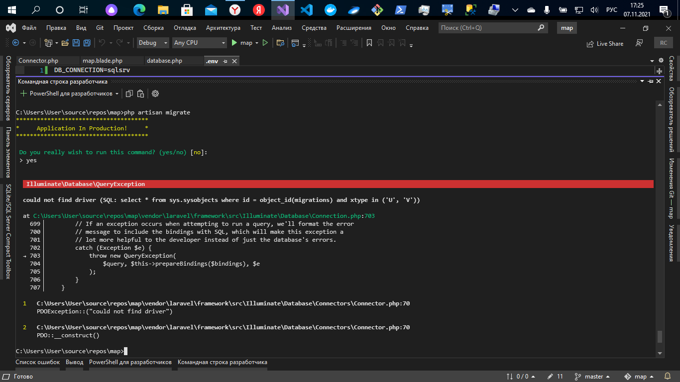680x382 pixels.
Task: Click the RC account badge button
Action: [664, 43]
